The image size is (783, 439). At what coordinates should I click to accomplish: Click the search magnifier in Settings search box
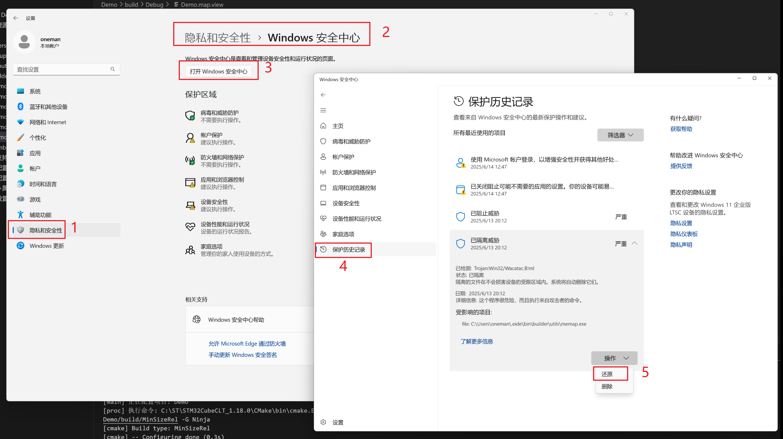point(113,69)
